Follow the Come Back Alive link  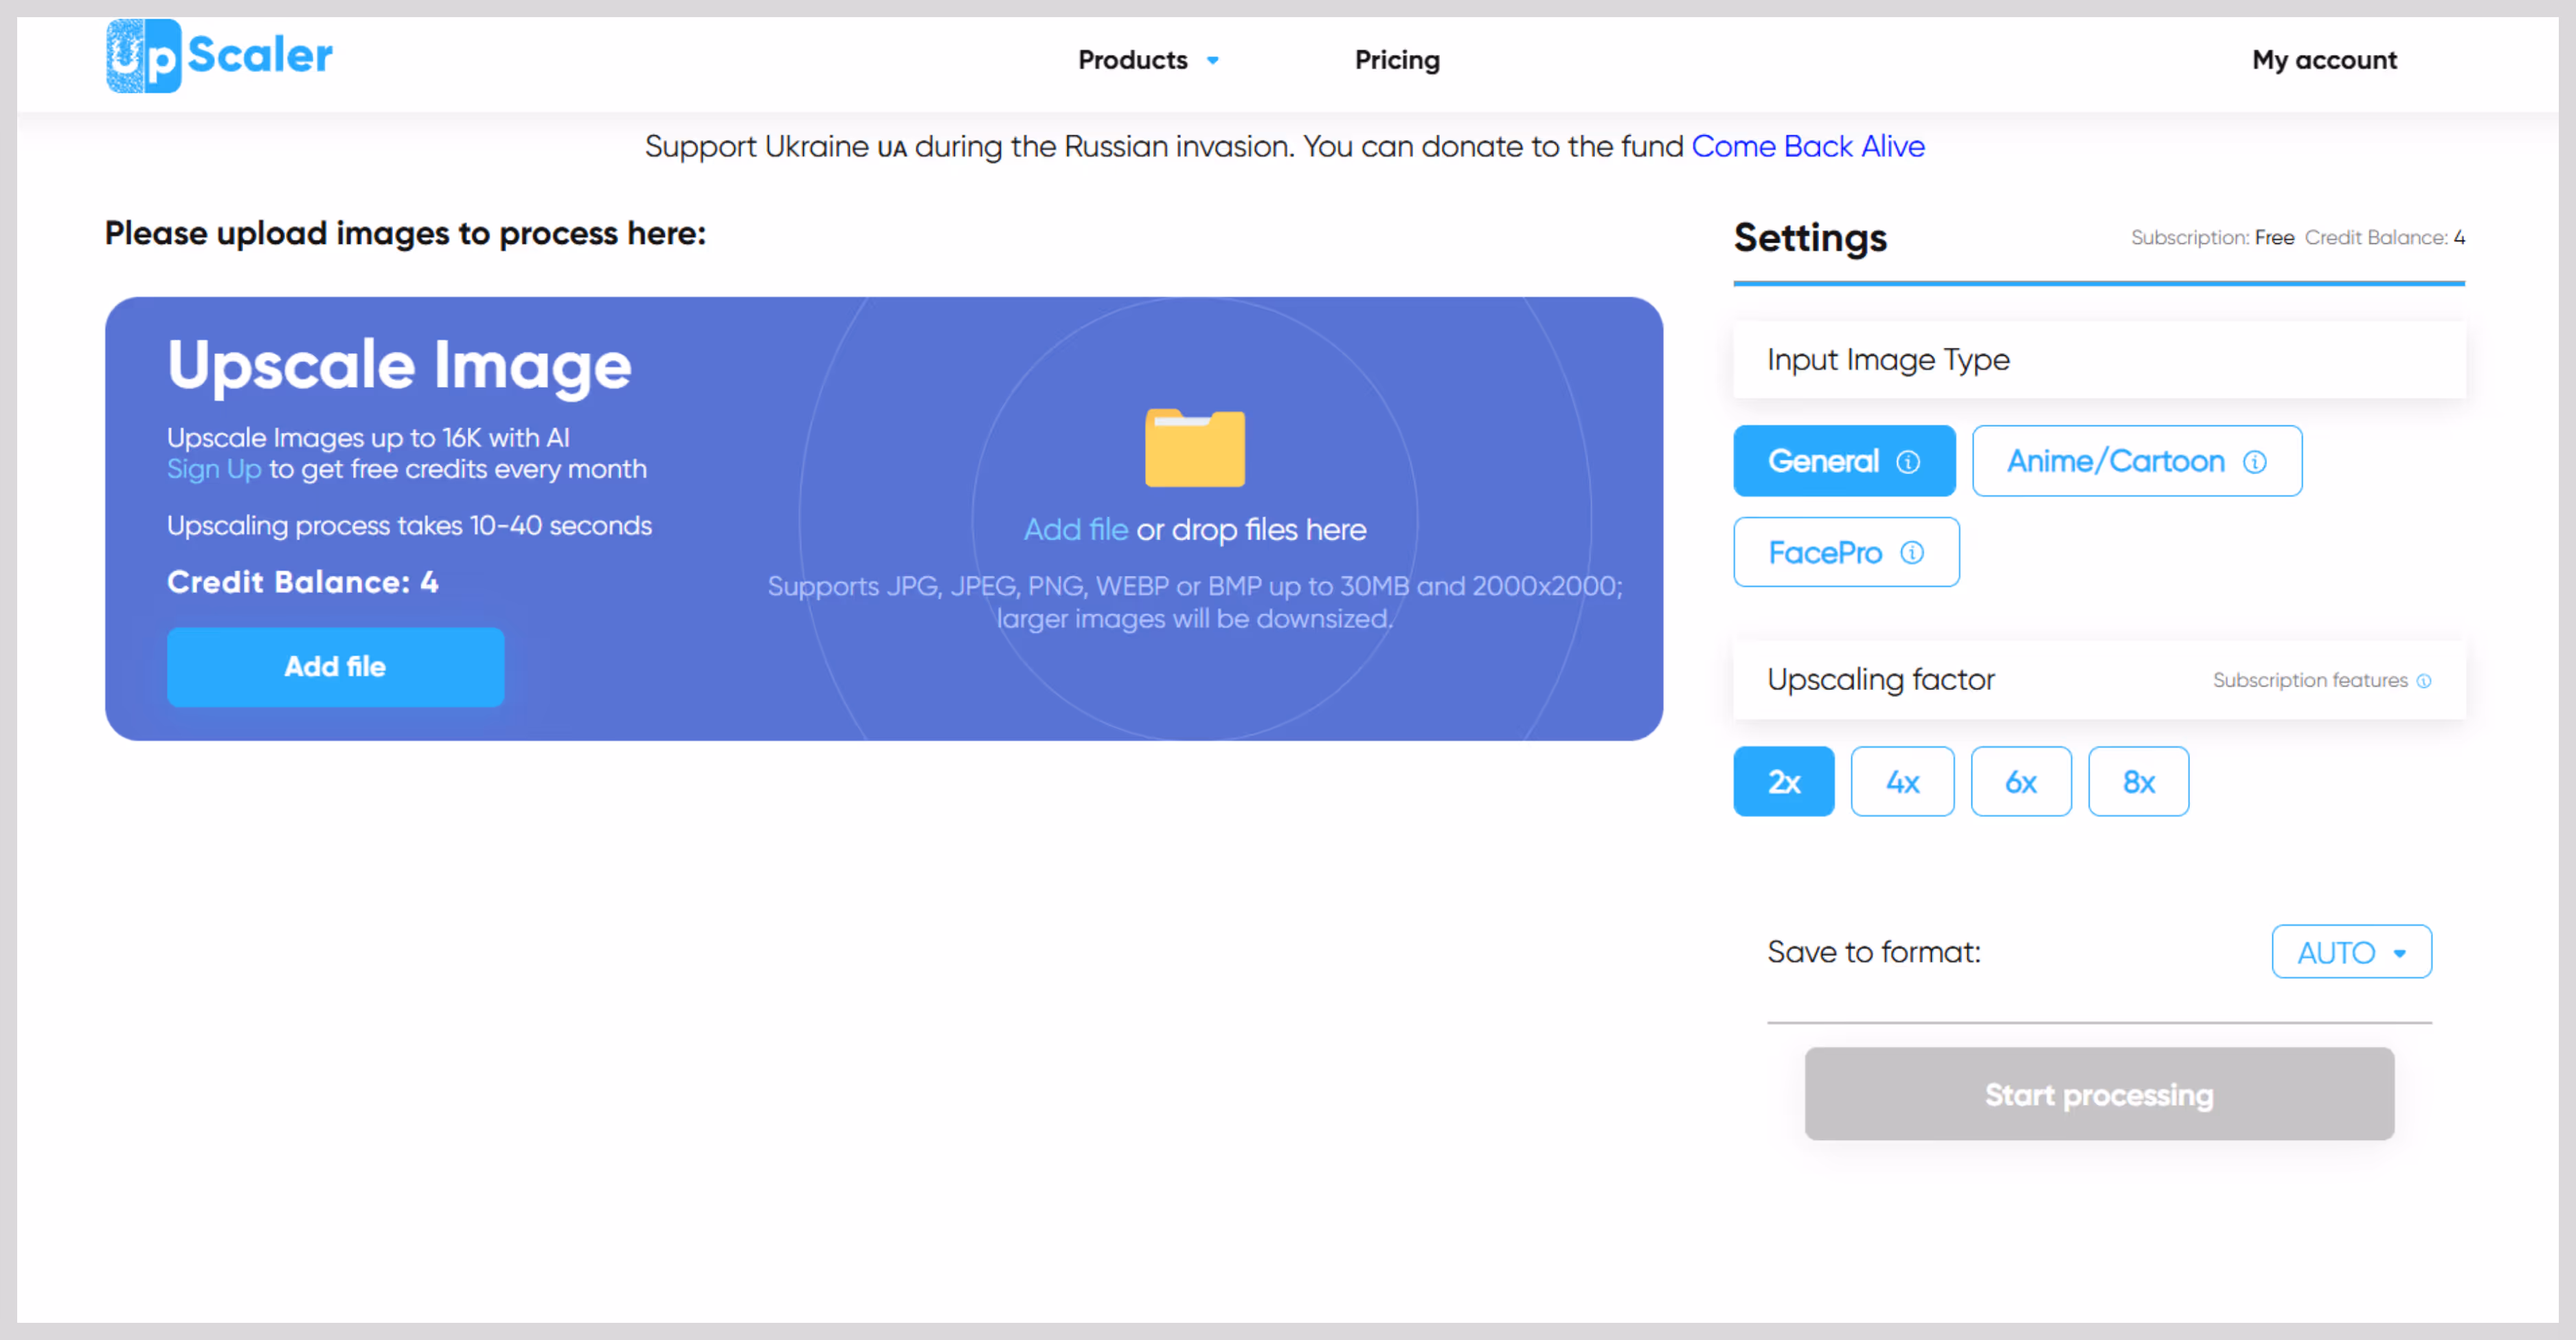(x=1807, y=147)
